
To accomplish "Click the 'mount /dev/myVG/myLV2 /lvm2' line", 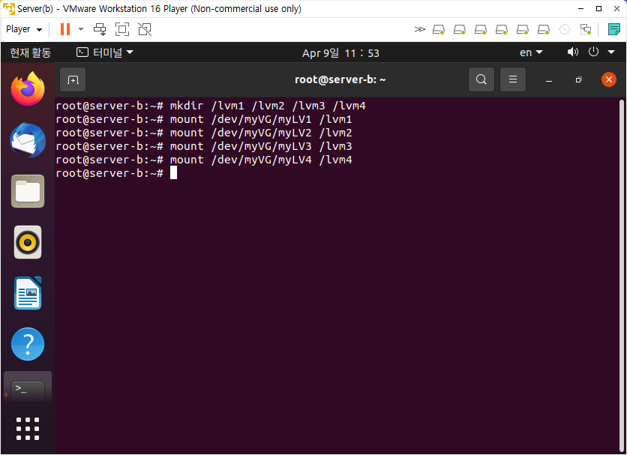I will pos(204,133).
